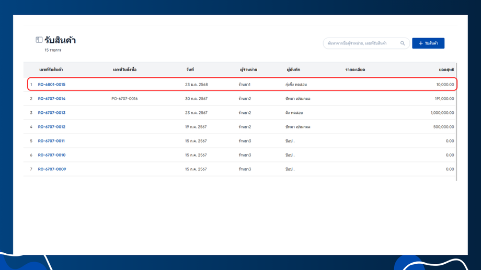This screenshot has width=481, height=270.
Task: Open receipt RO-6707-0011
Action: coord(51,141)
